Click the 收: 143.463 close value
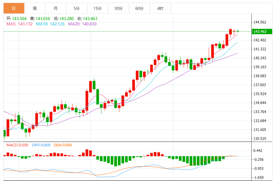Viewport: 274px width, 181px height. point(87,19)
